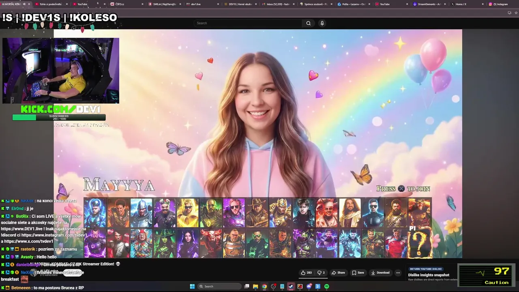519x292 pixels.
Task: Click the Avasty username in chat
Action: coord(27,257)
